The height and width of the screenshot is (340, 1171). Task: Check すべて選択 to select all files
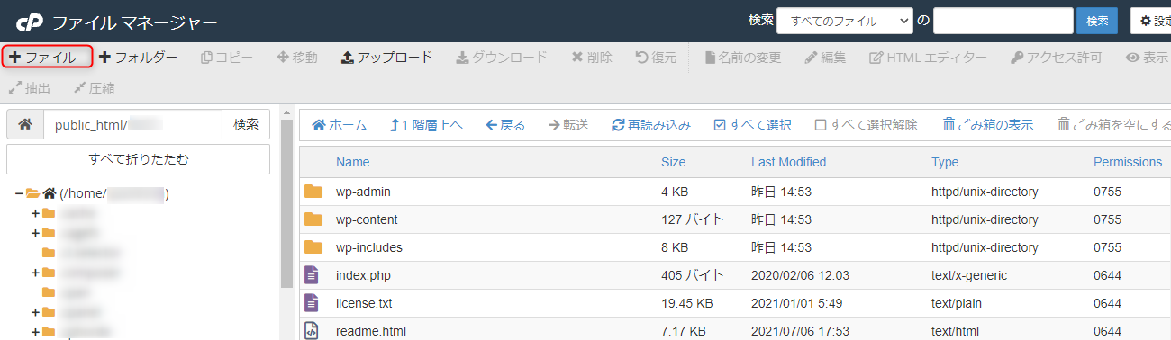tap(752, 125)
